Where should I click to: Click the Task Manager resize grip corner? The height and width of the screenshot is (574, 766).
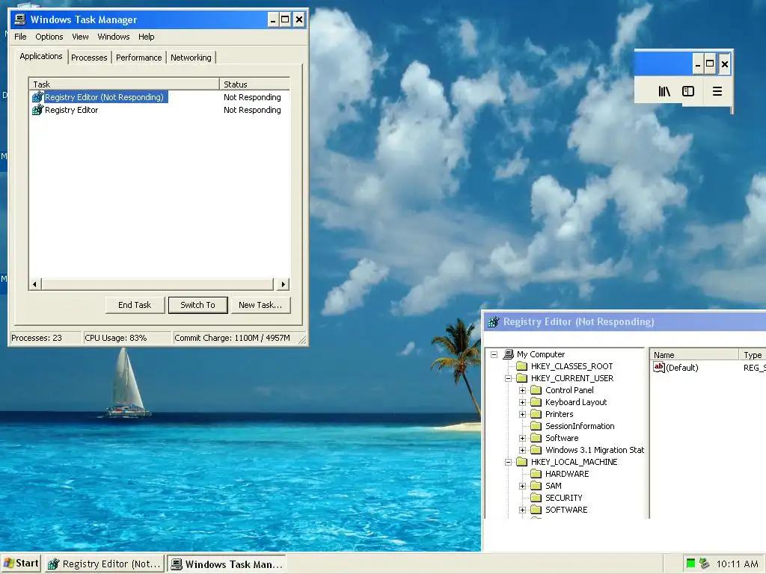coord(303,340)
